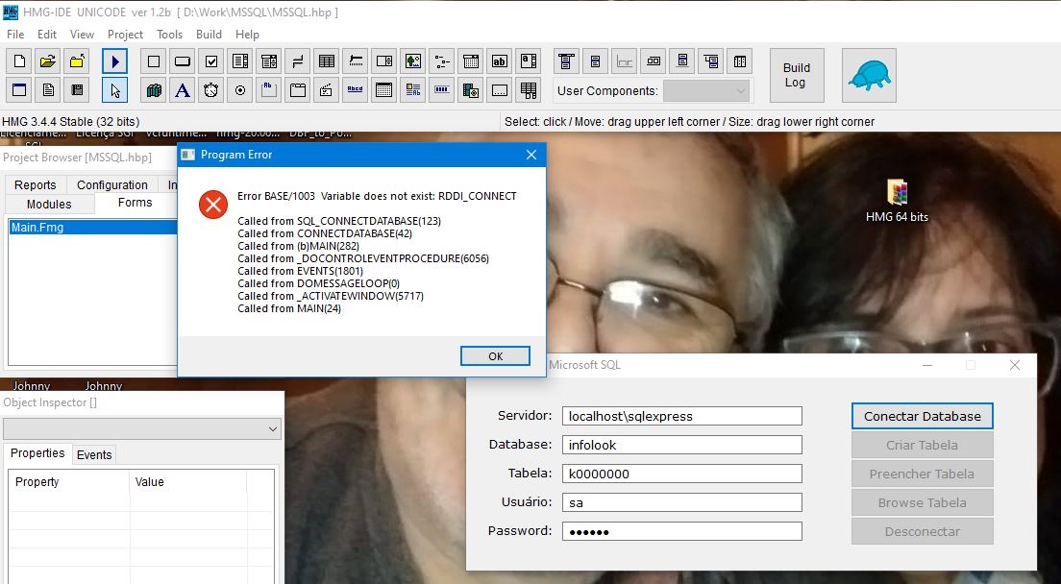Select the mouse pointer selection tool

click(115, 90)
